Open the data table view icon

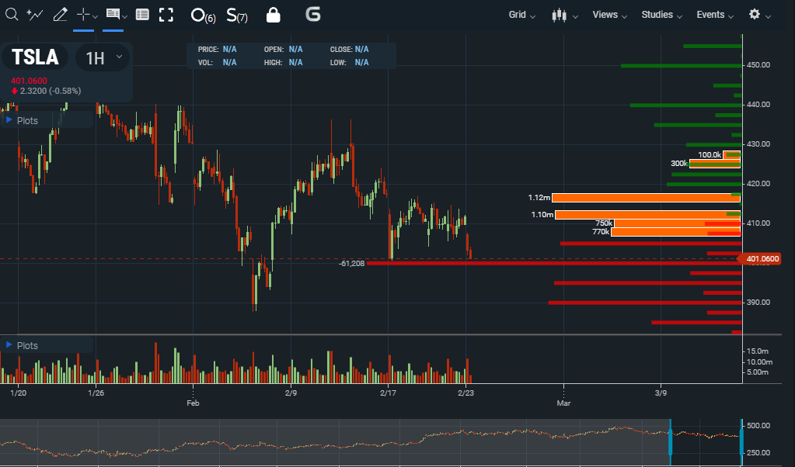[142, 15]
